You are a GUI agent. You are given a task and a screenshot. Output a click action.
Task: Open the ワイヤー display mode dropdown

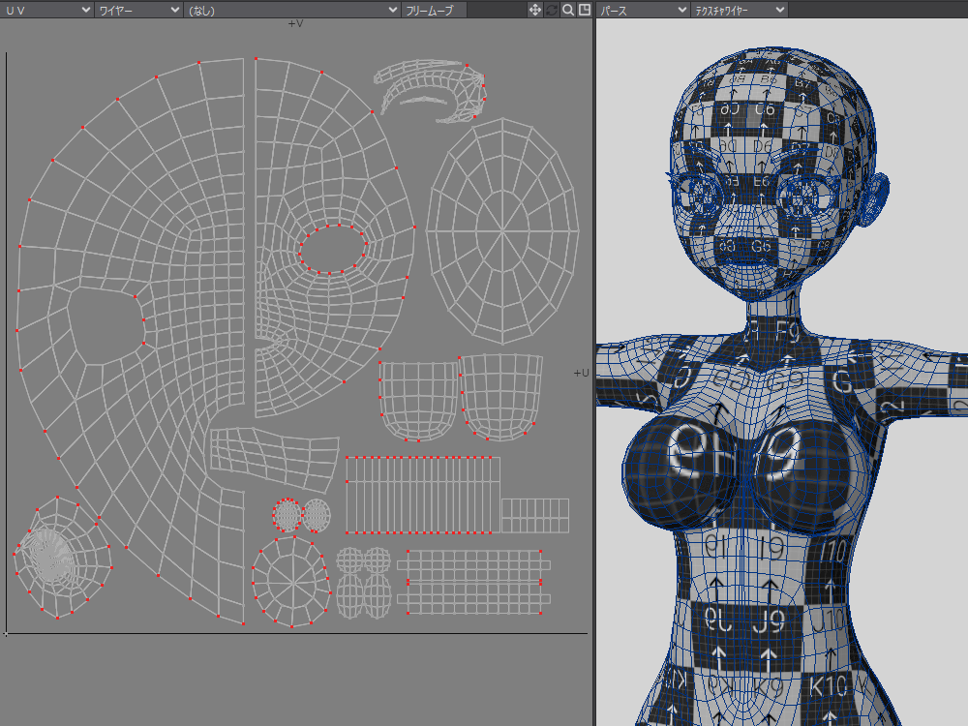(138, 10)
